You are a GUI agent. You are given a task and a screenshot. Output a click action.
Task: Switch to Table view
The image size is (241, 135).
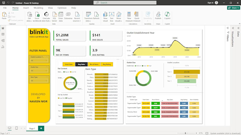point(3,34)
